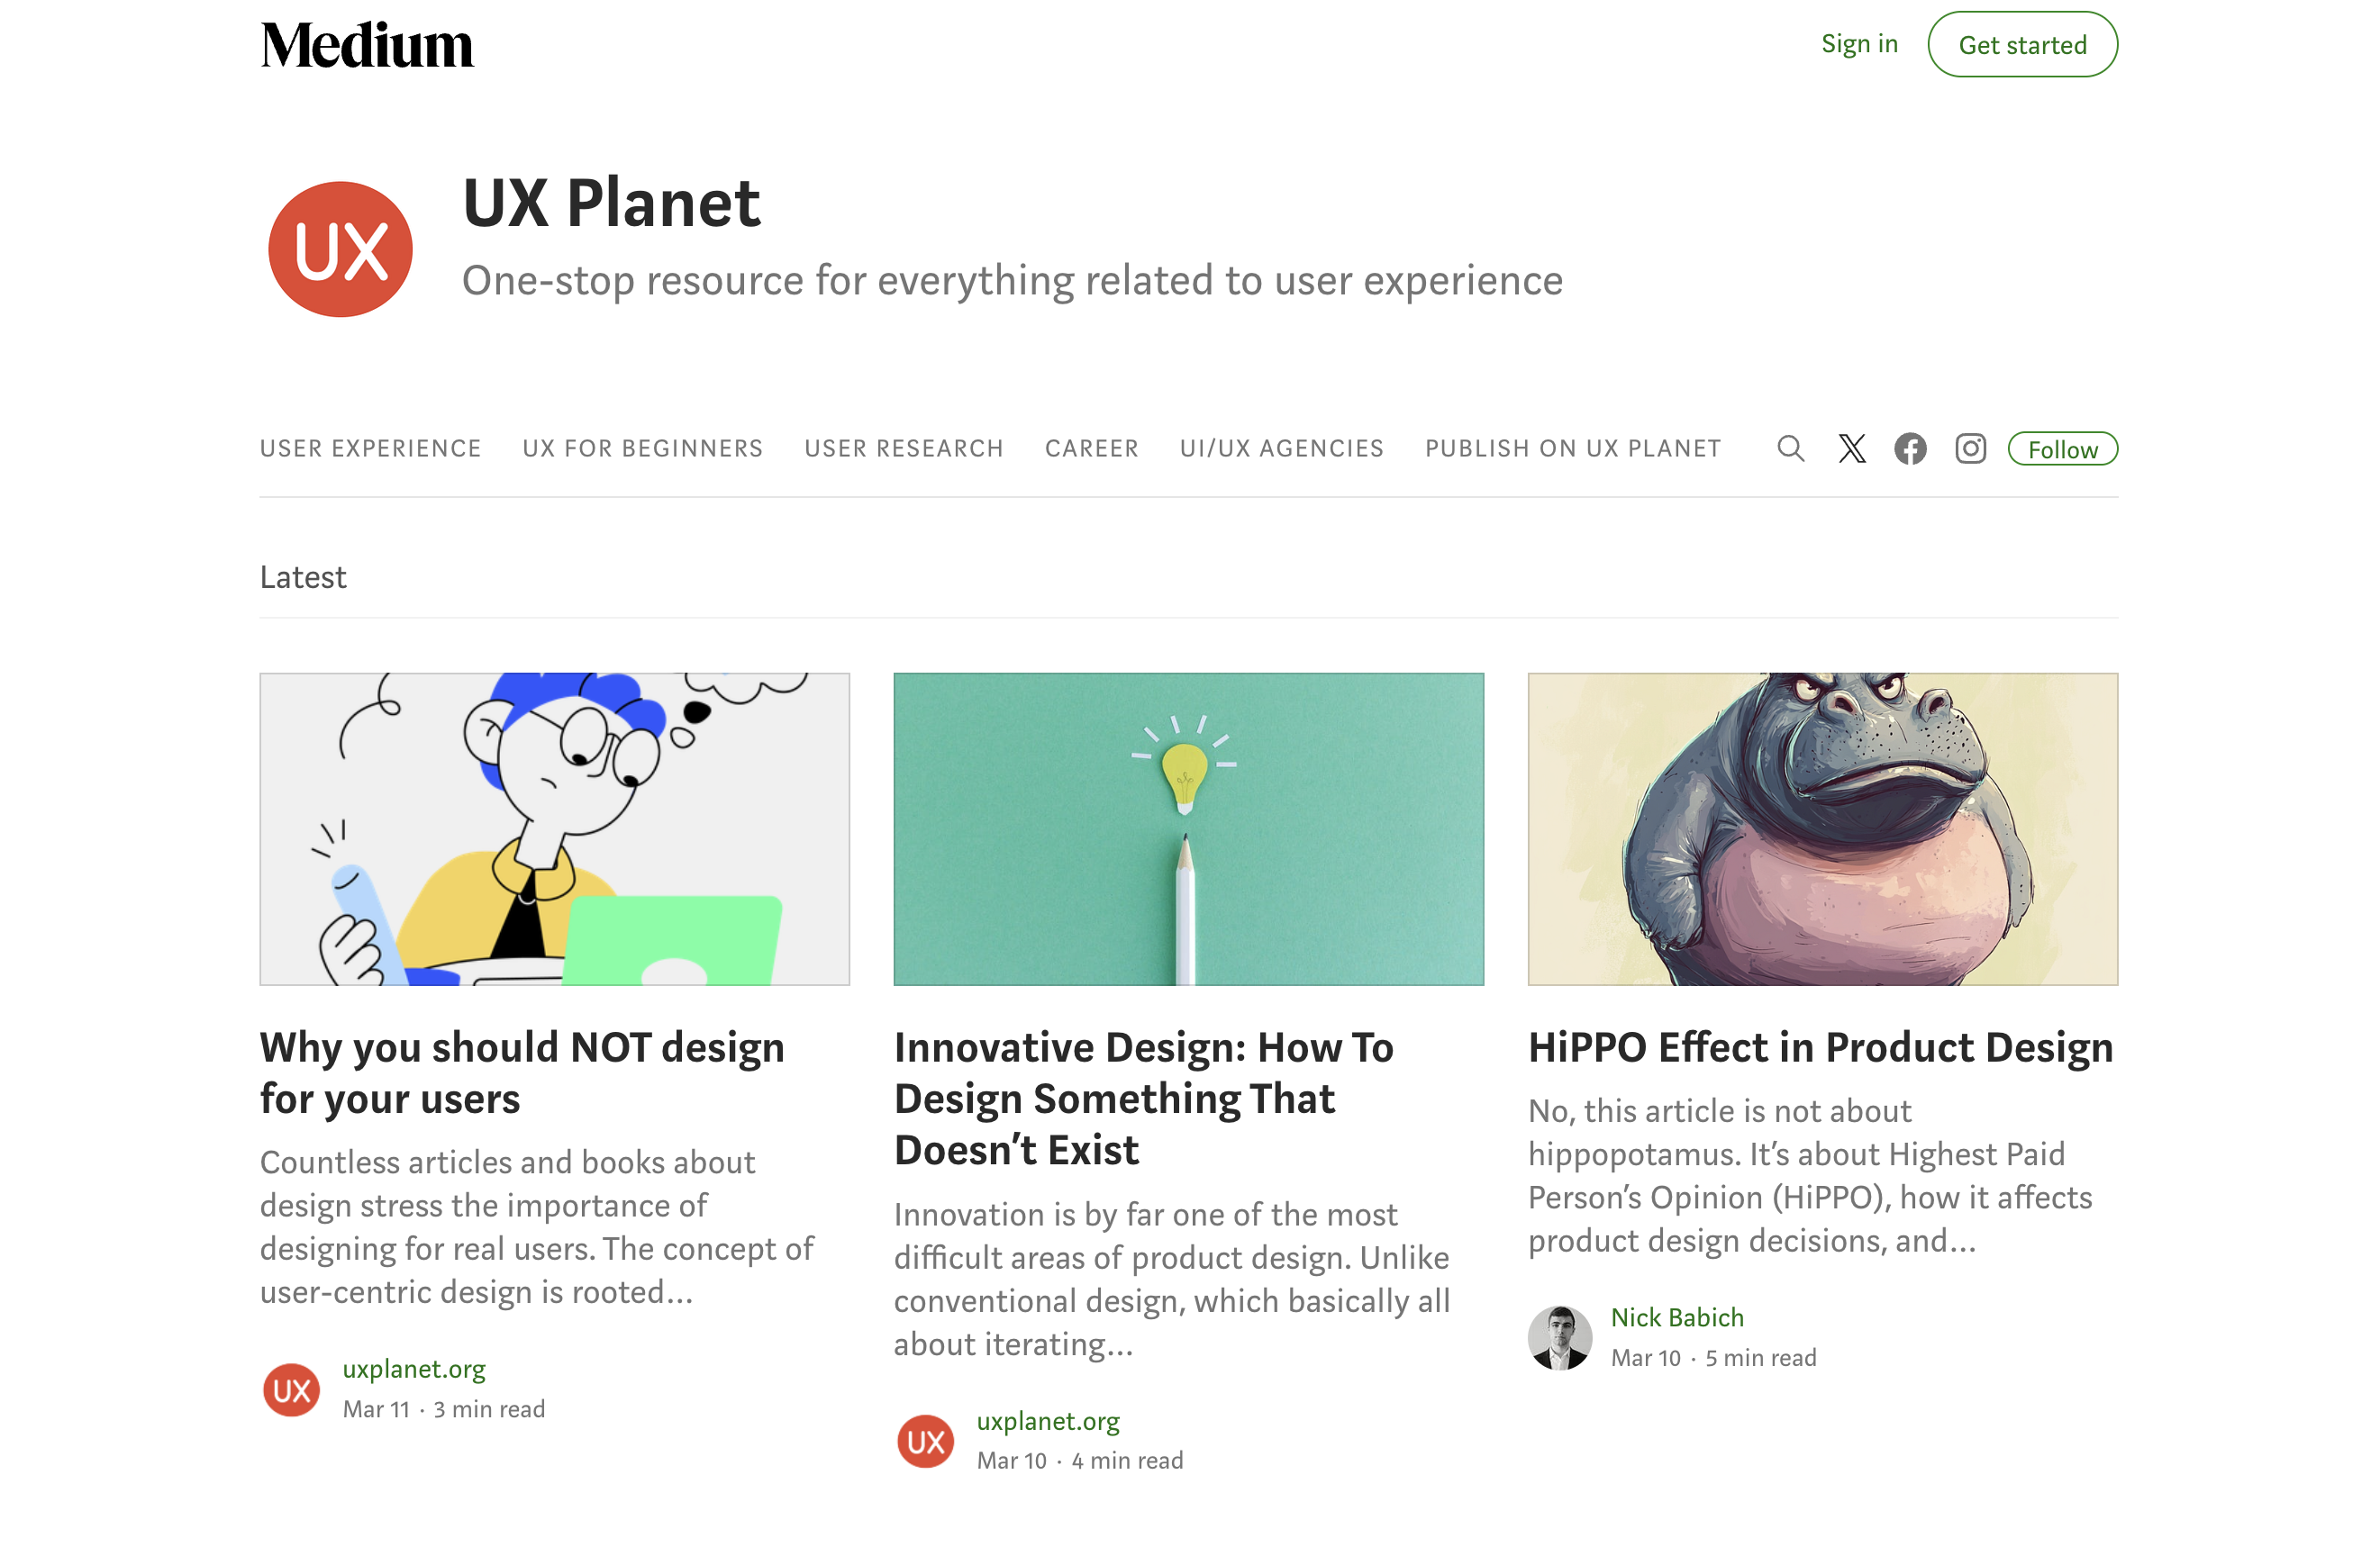
Task: Open Nick Babich's author page
Action: 1676,1316
